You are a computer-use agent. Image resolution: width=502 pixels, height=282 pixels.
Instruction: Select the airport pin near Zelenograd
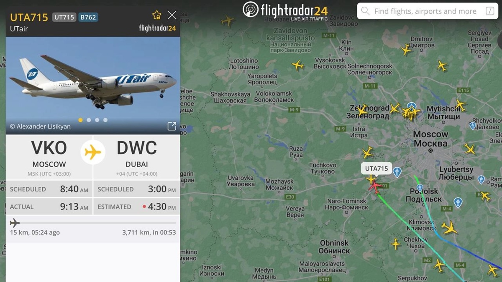pos(412,107)
